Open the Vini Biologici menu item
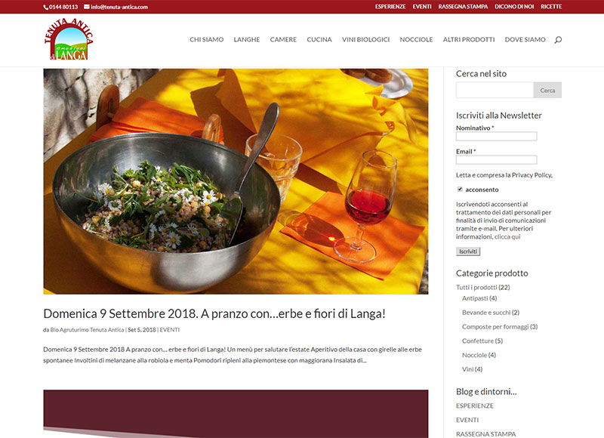This screenshot has width=604, height=438. (365, 39)
